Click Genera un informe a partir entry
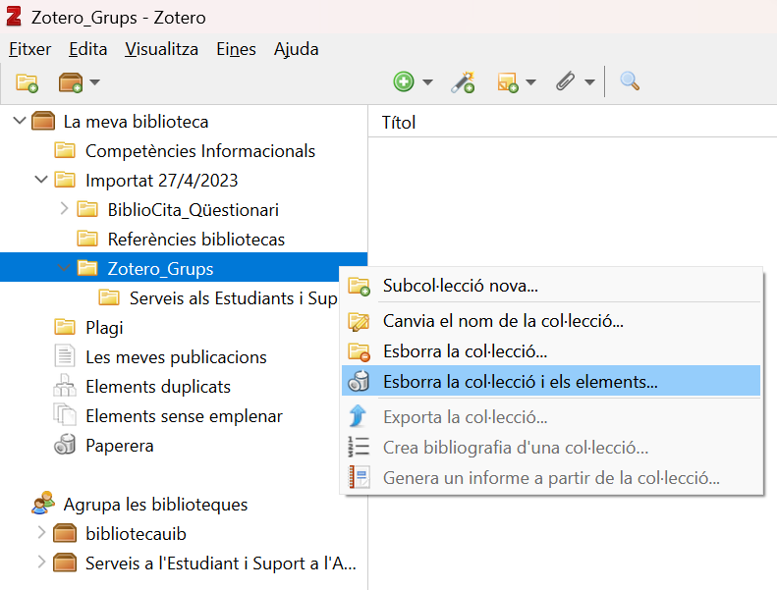Screen dimensions: 777x590 click(x=551, y=478)
